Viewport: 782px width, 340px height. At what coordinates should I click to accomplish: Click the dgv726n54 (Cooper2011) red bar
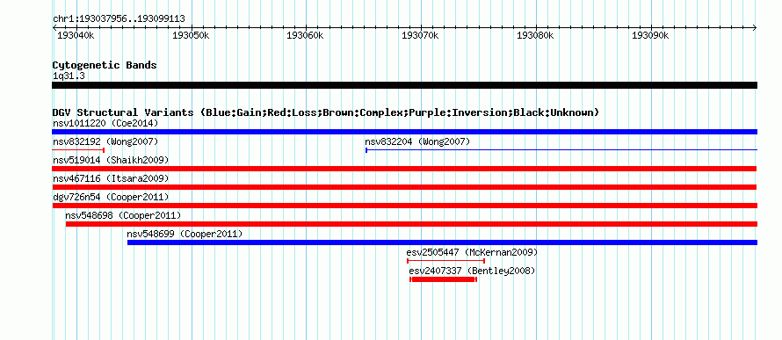click(x=404, y=206)
